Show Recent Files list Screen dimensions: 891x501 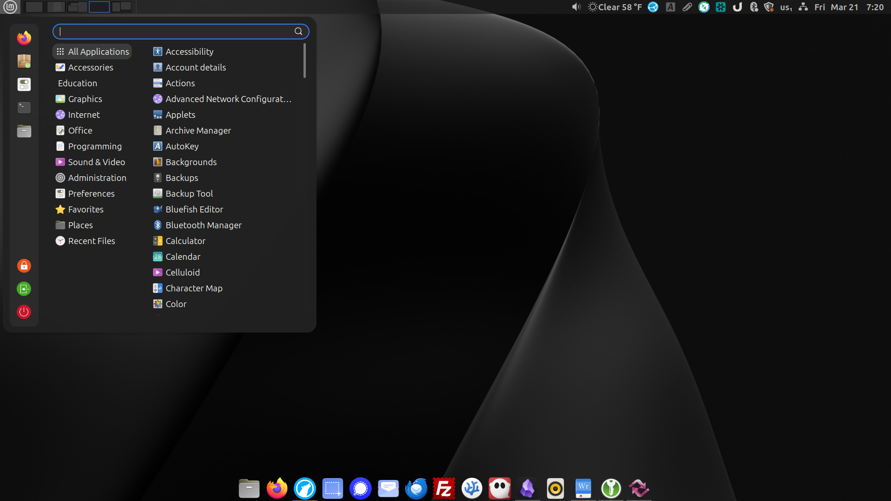click(92, 241)
